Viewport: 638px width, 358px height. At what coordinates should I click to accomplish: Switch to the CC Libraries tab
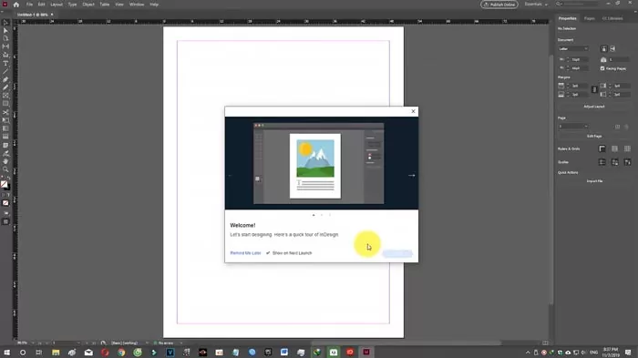pos(612,18)
